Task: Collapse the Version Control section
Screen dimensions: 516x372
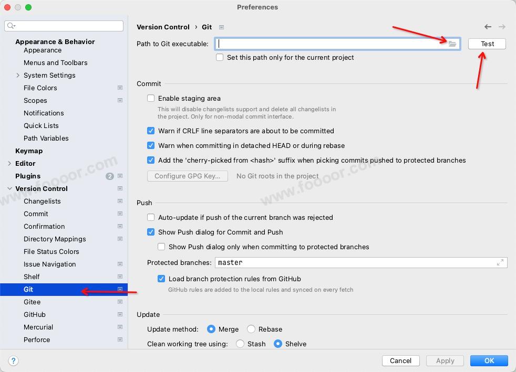Action: [x=9, y=189]
